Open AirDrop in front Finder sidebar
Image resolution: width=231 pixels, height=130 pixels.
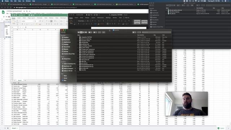(x=65, y=52)
